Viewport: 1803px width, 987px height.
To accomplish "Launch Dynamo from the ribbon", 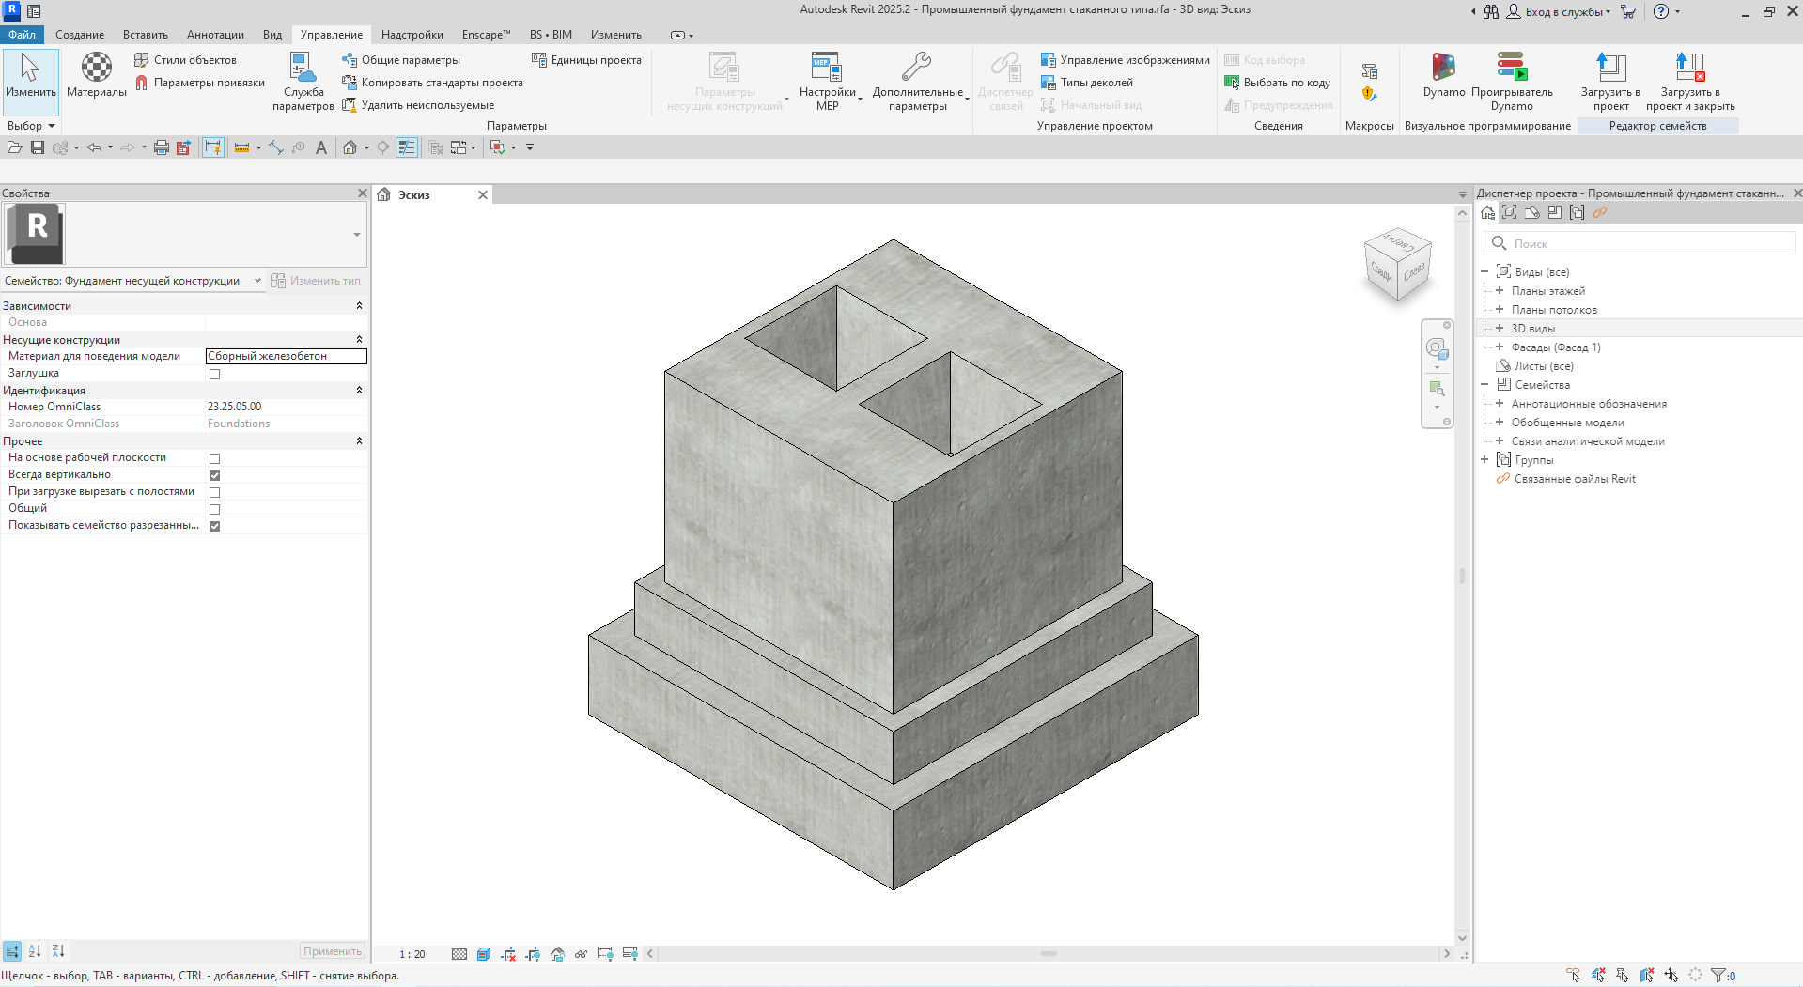I will pyautogui.click(x=1443, y=75).
